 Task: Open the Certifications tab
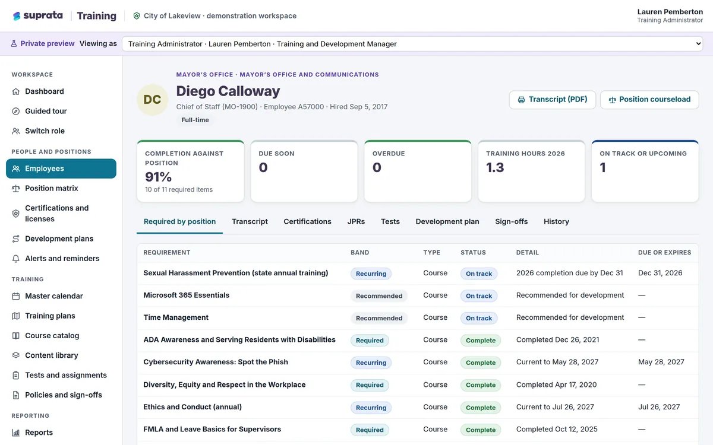[x=307, y=221]
